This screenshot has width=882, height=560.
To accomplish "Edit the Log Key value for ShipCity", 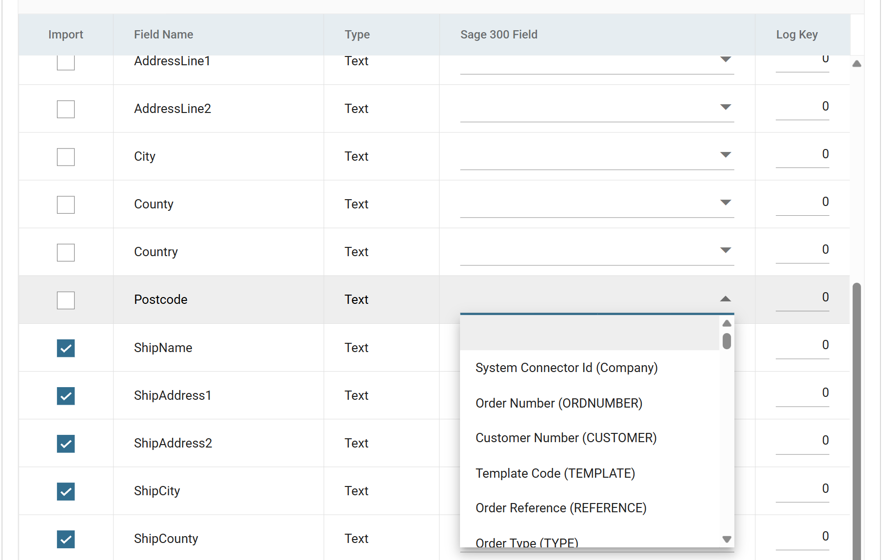I will click(x=802, y=489).
